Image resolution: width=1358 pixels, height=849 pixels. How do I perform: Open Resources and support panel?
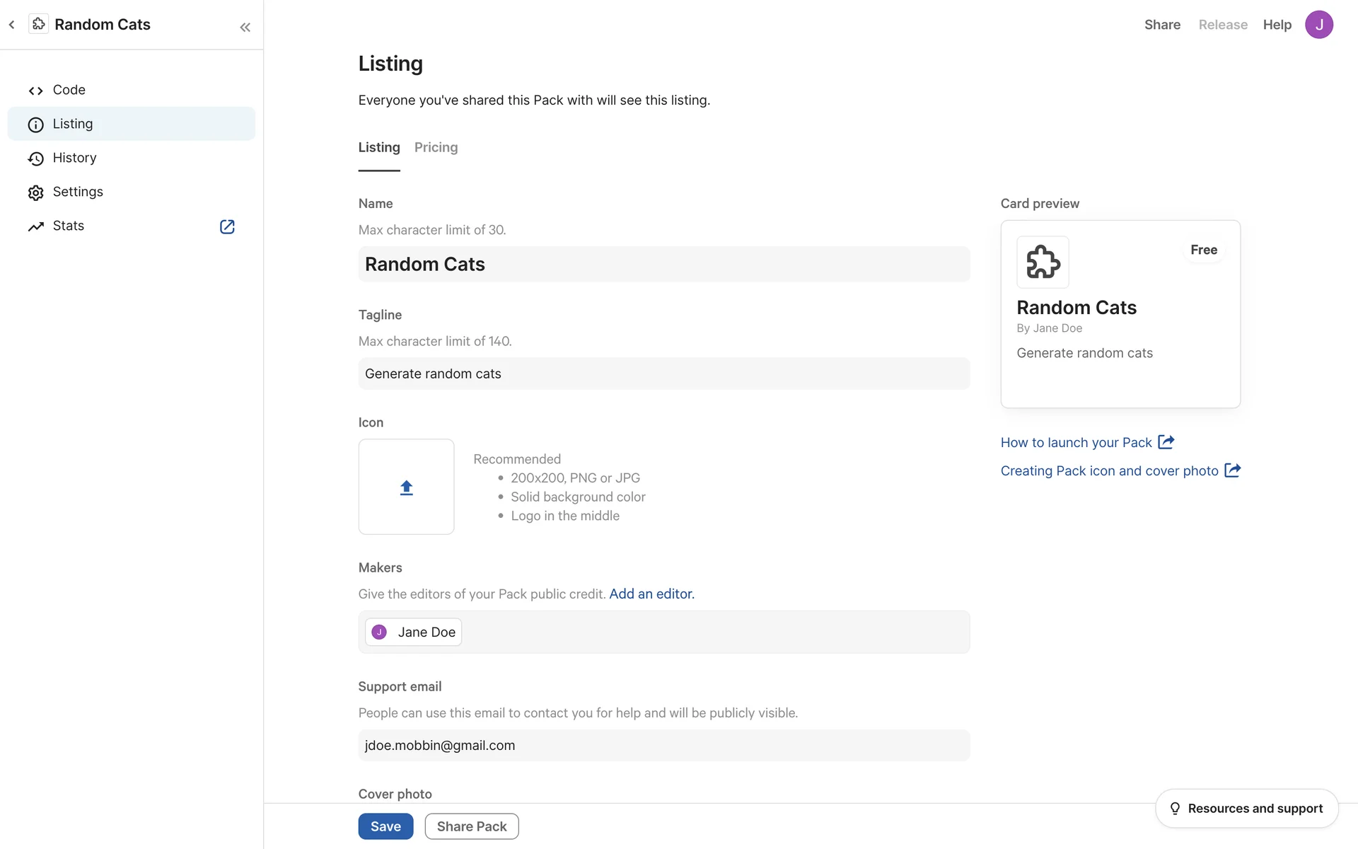1246,808
